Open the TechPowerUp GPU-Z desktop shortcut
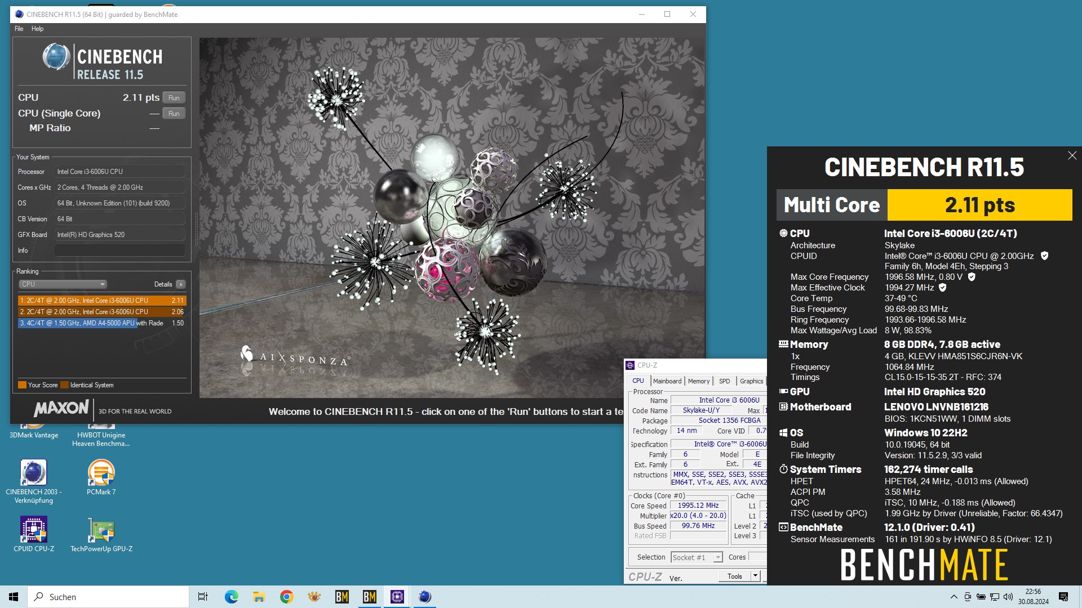Image resolution: width=1082 pixels, height=608 pixels. click(x=101, y=534)
